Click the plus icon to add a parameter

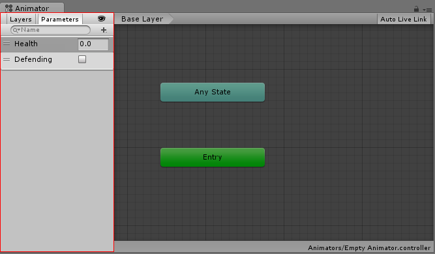pyautogui.click(x=104, y=30)
